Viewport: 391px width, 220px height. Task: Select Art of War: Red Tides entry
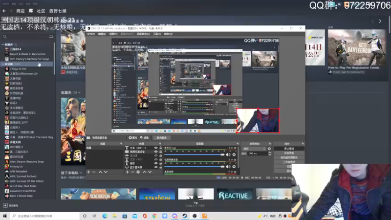click(23, 186)
